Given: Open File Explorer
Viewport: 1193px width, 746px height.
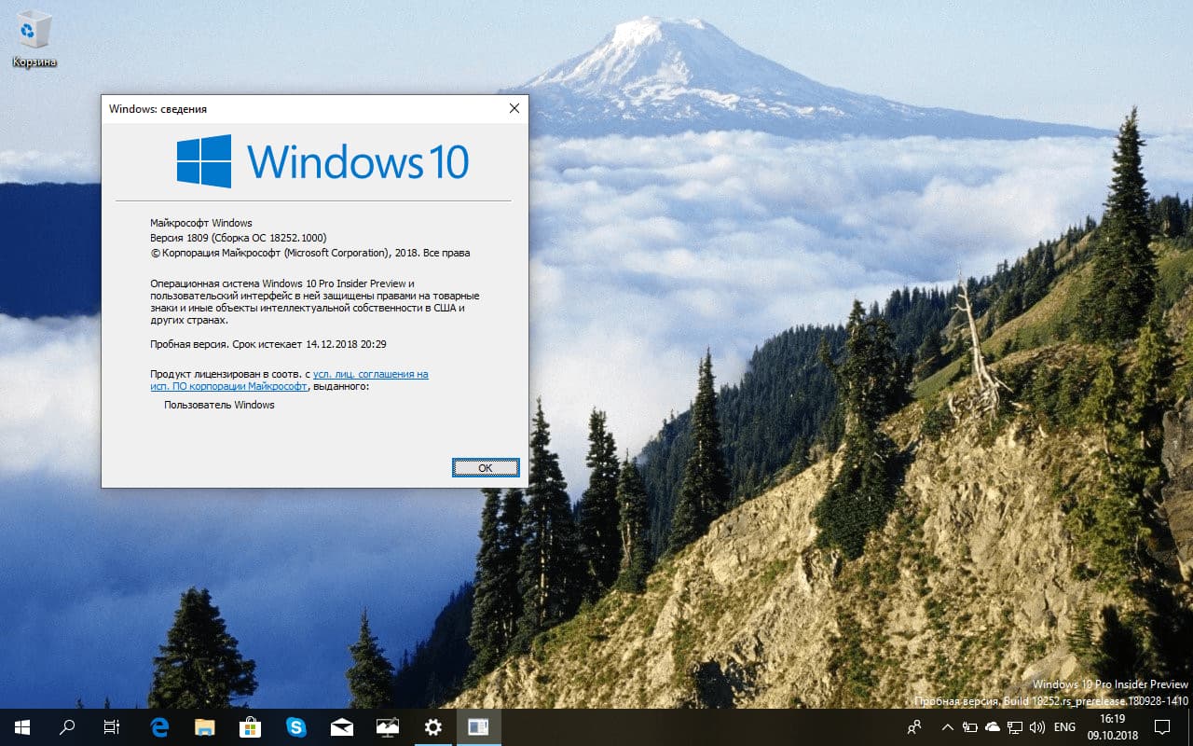Looking at the screenshot, I should point(206,727).
